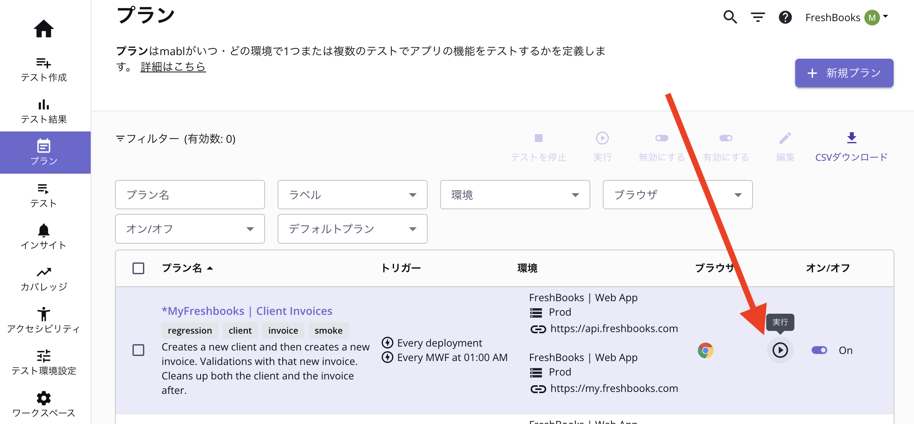Click the CSVダウンロード download icon
The image size is (914, 424).
click(x=851, y=138)
